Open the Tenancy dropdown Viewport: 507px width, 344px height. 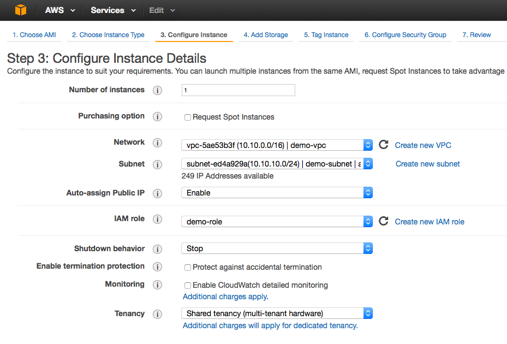[277, 313]
